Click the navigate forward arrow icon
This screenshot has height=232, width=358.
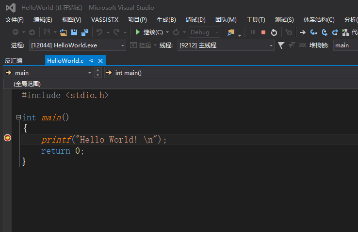[32, 32]
